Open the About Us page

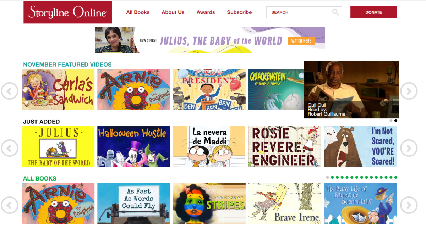coord(173,12)
